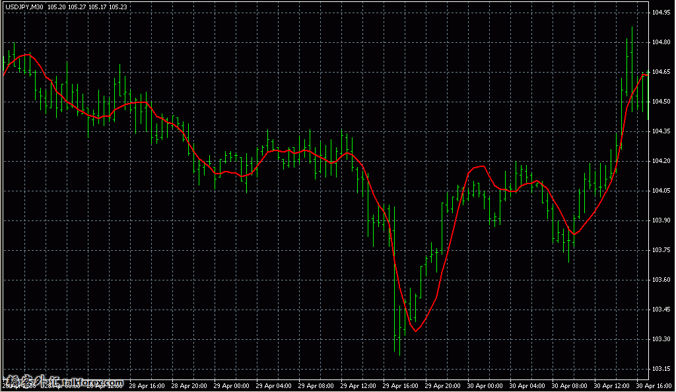
Task: Select the 104.35 price scale label
Action: pyautogui.click(x=661, y=131)
